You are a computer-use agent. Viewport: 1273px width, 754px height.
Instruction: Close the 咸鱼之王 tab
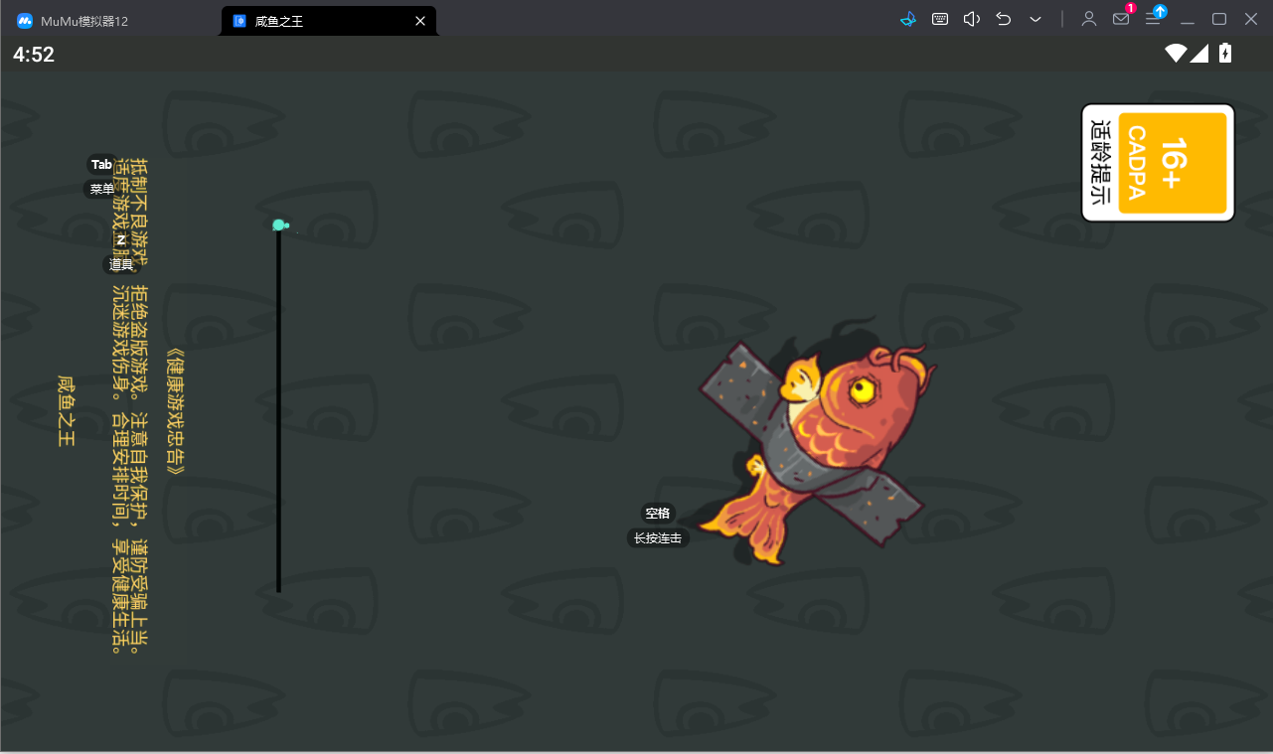(420, 21)
